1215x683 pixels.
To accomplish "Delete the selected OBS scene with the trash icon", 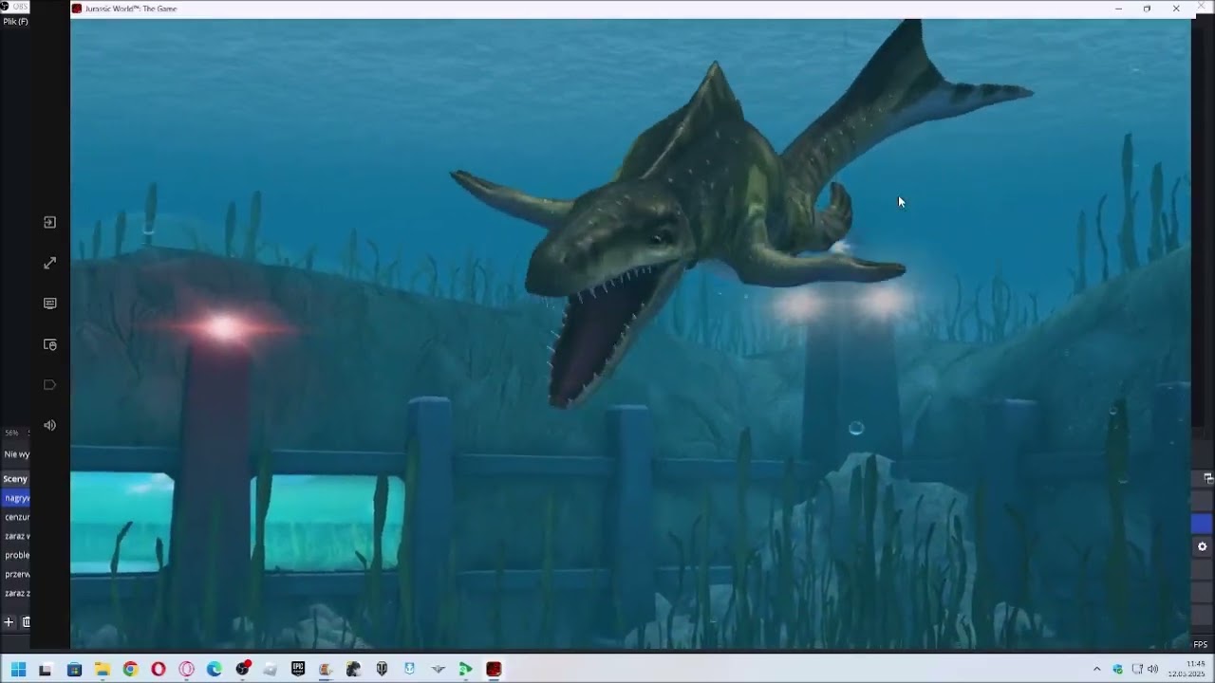I will pos(27,622).
